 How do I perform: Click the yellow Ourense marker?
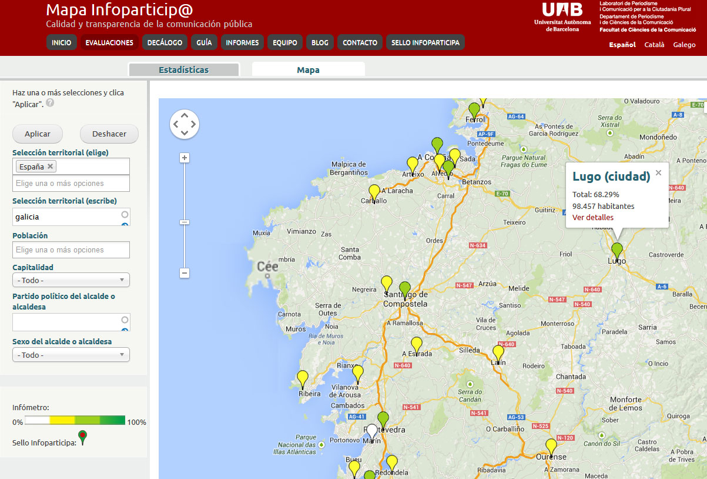(x=551, y=447)
